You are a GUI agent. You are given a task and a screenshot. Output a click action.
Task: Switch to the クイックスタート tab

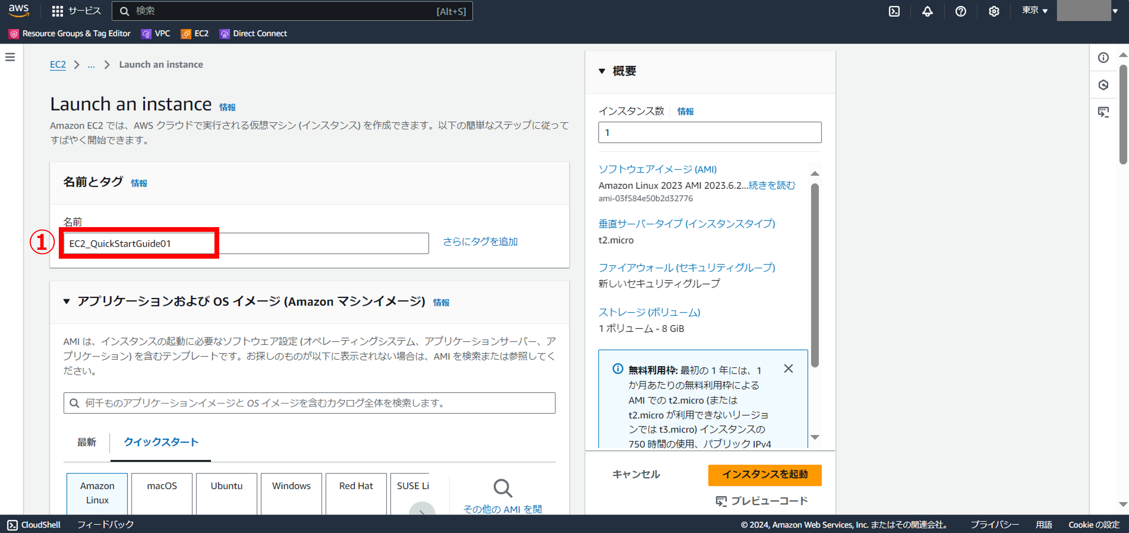(161, 442)
